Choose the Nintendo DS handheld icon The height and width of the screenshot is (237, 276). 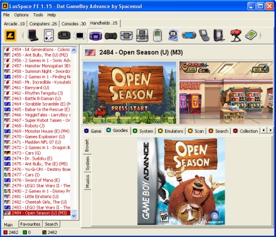coord(142,35)
